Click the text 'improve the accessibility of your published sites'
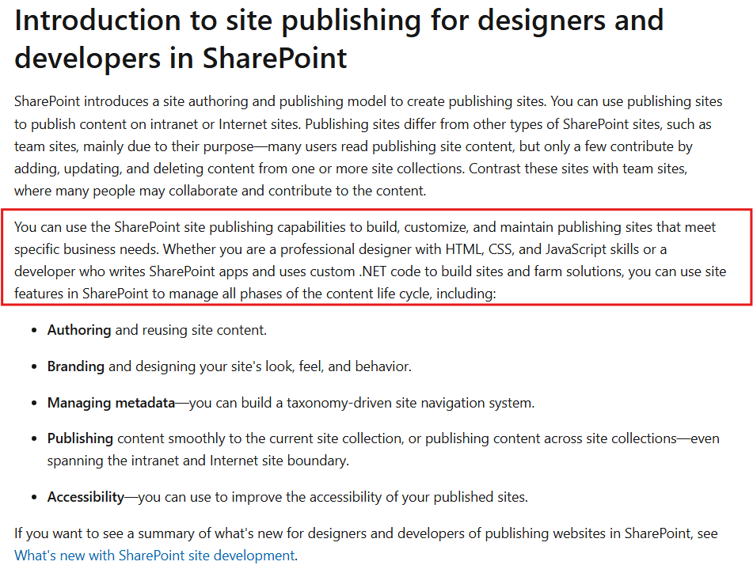 click(378, 497)
